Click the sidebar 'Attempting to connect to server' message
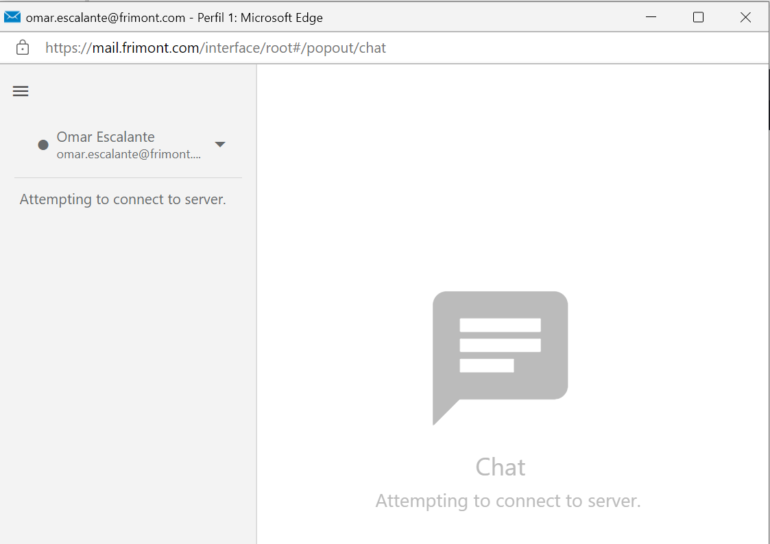Image resolution: width=770 pixels, height=544 pixels. [x=123, y=199]
